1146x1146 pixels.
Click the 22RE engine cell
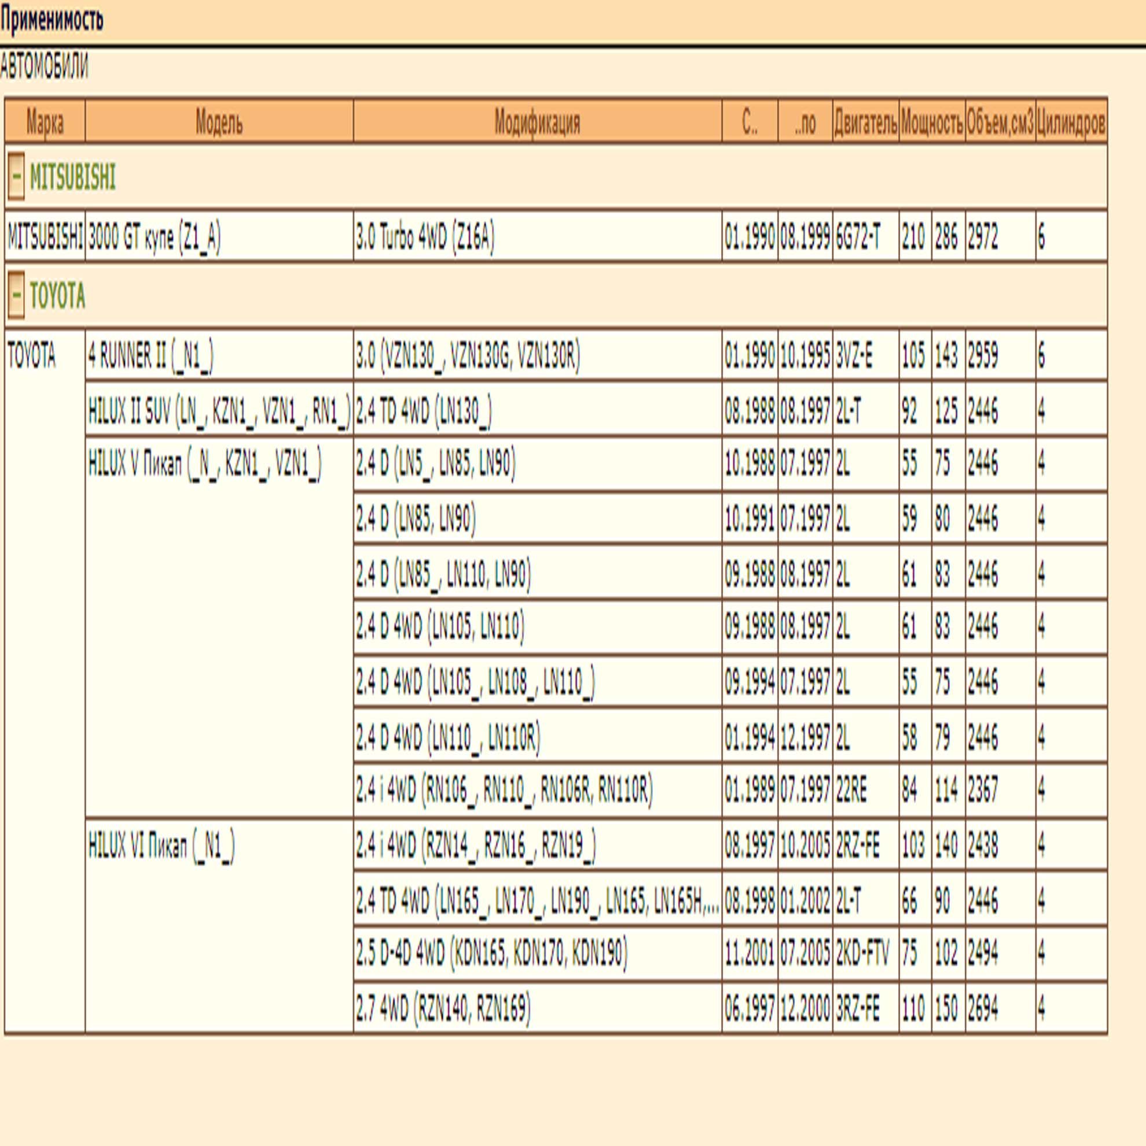pyautogui.click(x=865, y=790)
